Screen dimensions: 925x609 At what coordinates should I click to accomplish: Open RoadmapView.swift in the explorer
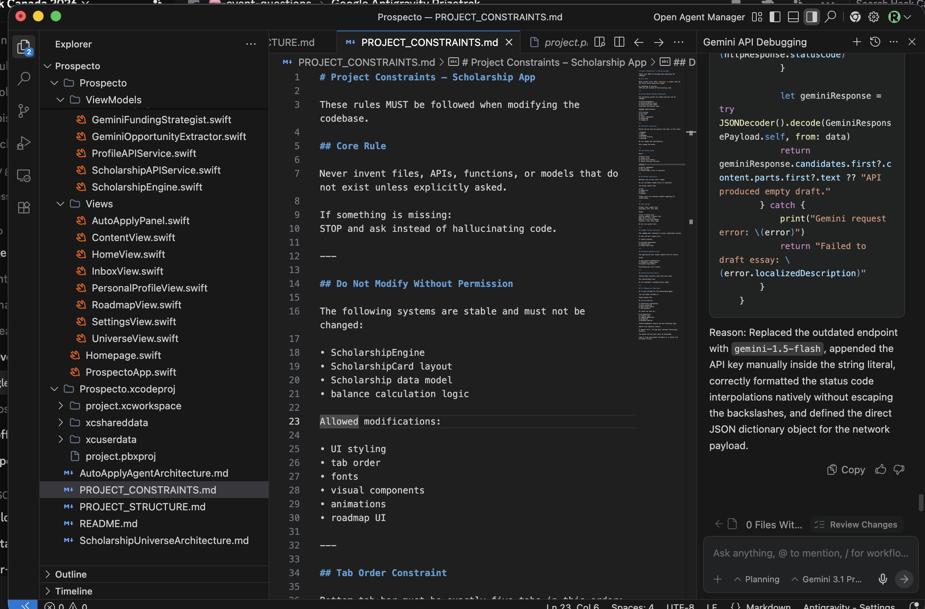click(x=136, y=305)
